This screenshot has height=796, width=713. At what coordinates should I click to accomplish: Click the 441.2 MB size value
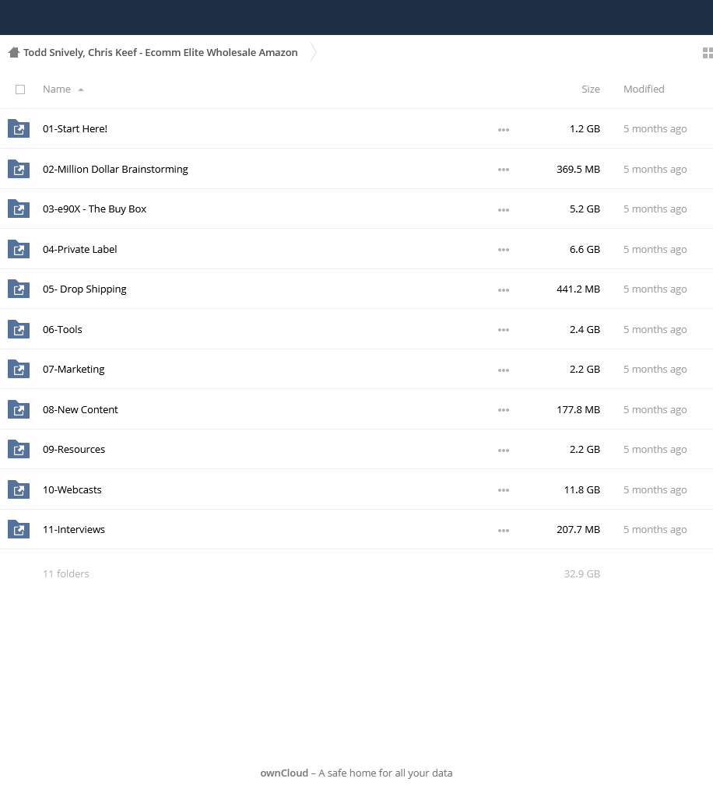[x=578, y=289]
